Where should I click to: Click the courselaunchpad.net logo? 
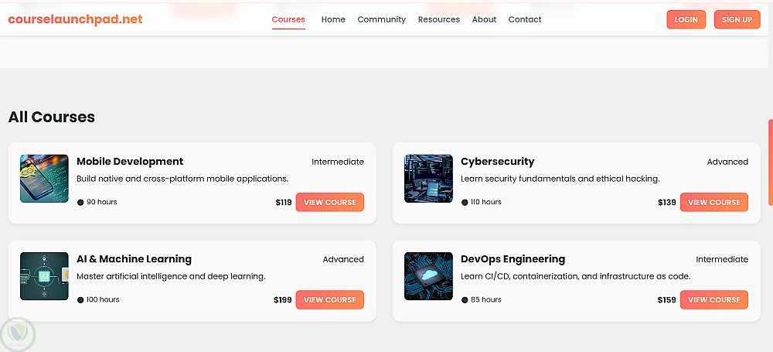click(x=75, y=19)
